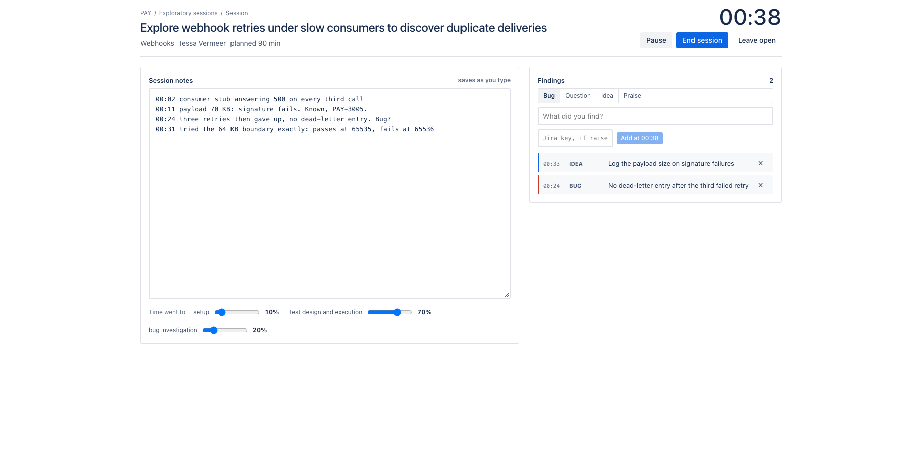
Task: Click the 70% percentage value
Action: pyautogui.click(x=424, y=312)
